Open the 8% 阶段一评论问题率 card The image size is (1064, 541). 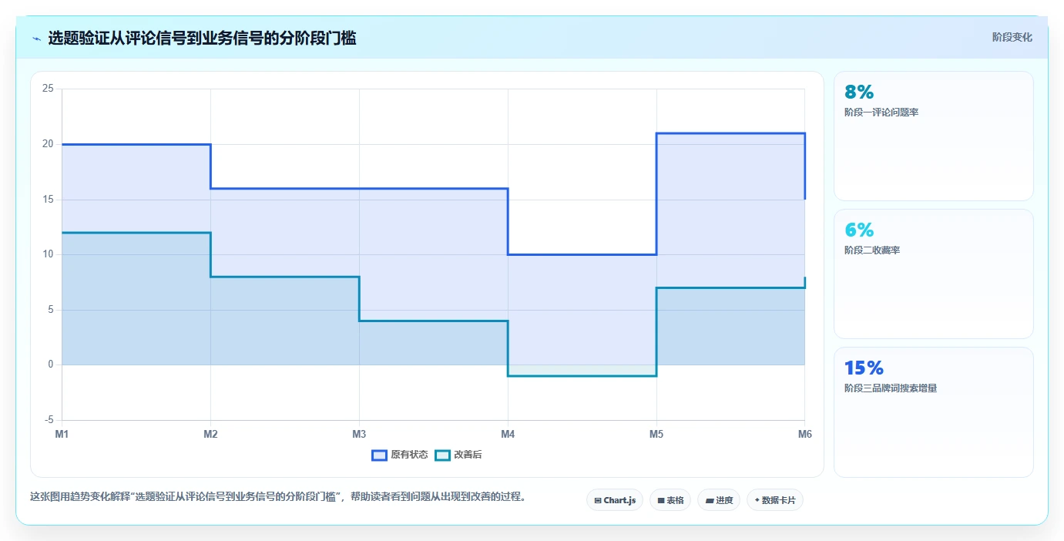point(934,136)
